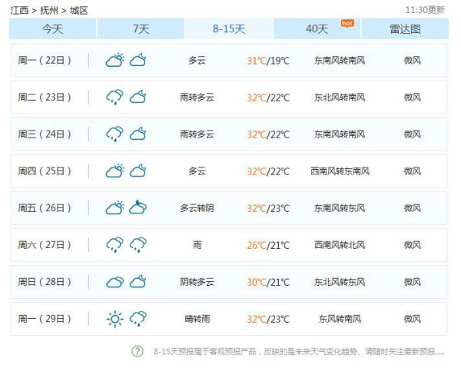Click the night overcast icon for 周五 26日
The height and width of the screenshot is (368, 461).
138,207
